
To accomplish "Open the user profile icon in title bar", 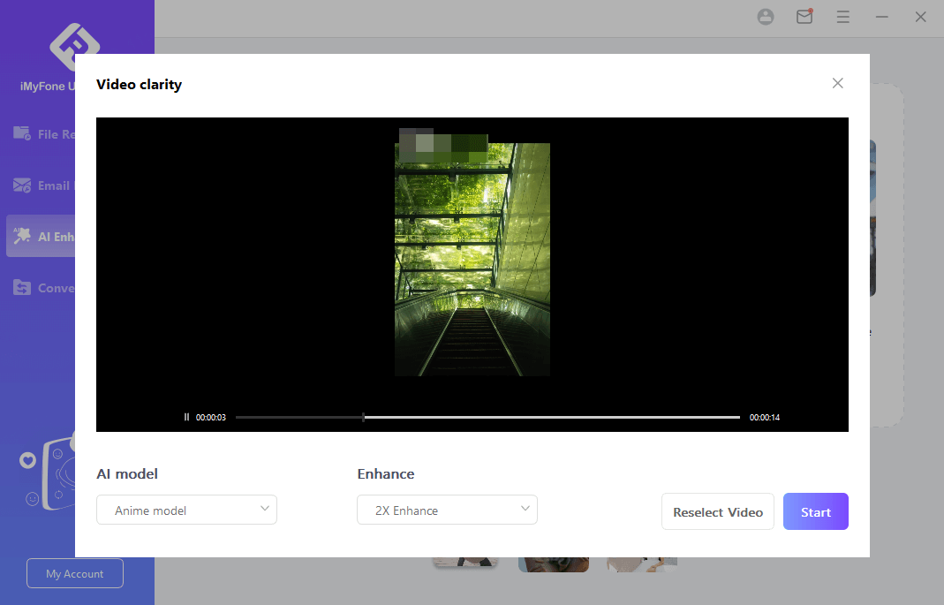I will (x=766, y=17).
